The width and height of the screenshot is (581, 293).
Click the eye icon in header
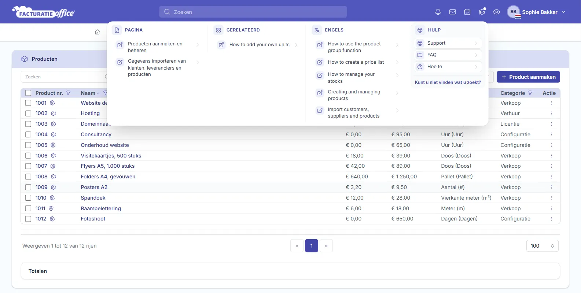pyautogui.click(x=497, y=12)
